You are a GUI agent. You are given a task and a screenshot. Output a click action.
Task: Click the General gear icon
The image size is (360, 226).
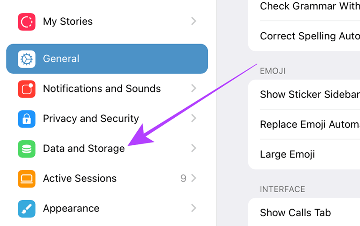27,59
